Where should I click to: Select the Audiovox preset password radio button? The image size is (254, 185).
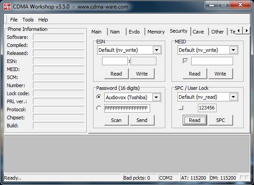98,97
